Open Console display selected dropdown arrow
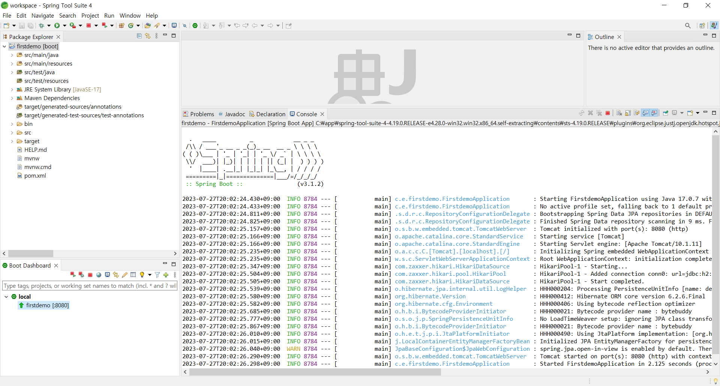Viewport: 720px width, 386px height. tap(682, 113)
